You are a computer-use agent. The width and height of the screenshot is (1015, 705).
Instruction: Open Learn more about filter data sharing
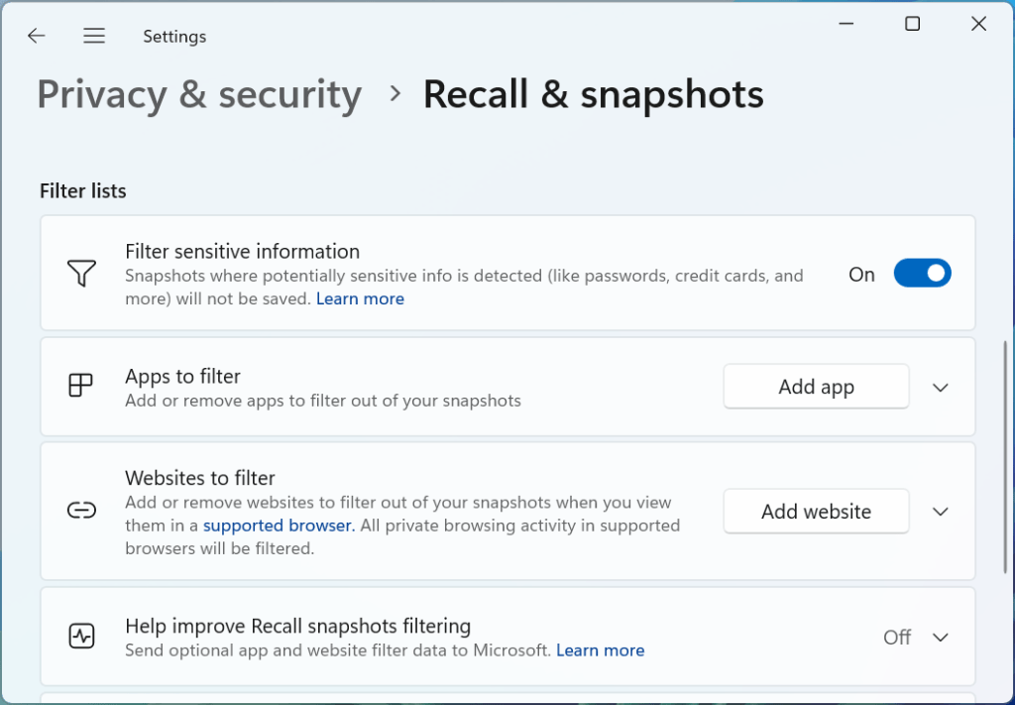(600, 650)
